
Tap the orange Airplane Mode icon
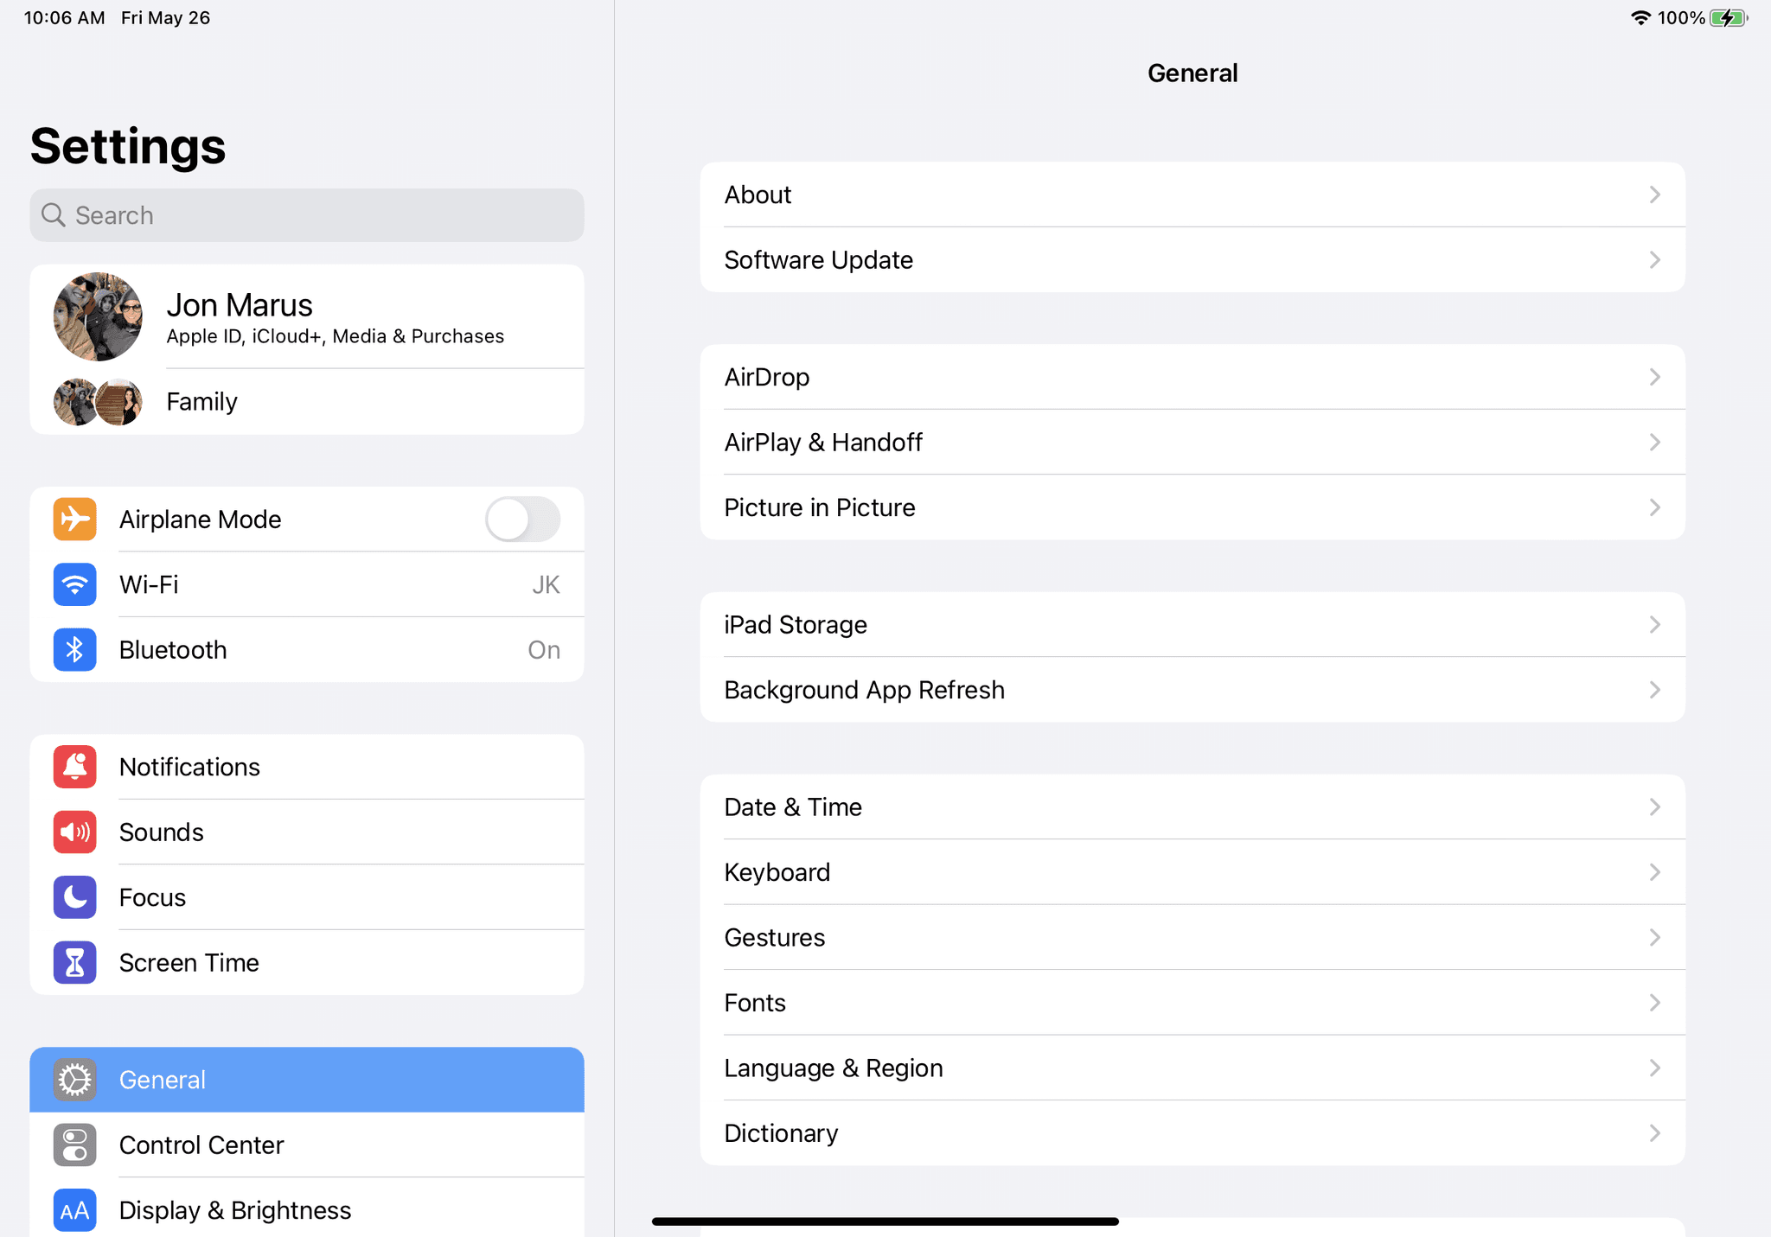tap(75, 519)
